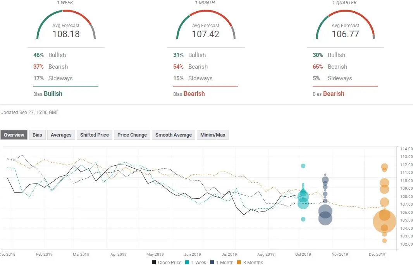413x265 pixels.
Task: Toggle the Close Price legend swatch
Action: tap(154, 262)
